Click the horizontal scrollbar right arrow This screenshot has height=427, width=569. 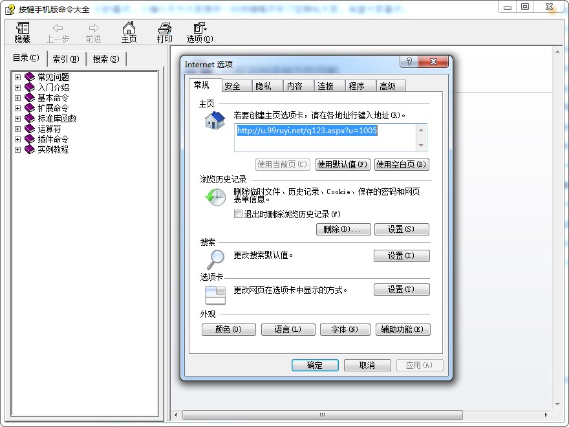[x=546, y=415]
